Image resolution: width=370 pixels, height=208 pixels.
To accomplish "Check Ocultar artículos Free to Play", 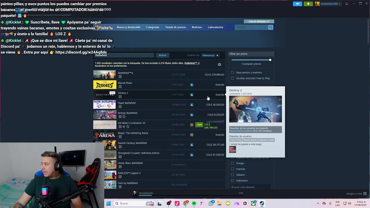I will tap(232, 78).
